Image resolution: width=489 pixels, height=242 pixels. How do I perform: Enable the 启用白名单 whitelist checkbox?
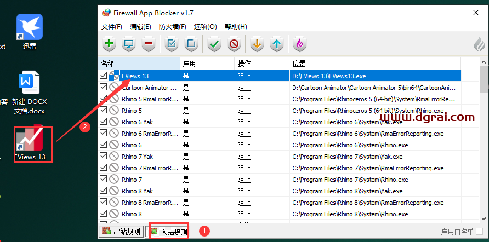tap(480, 232)
